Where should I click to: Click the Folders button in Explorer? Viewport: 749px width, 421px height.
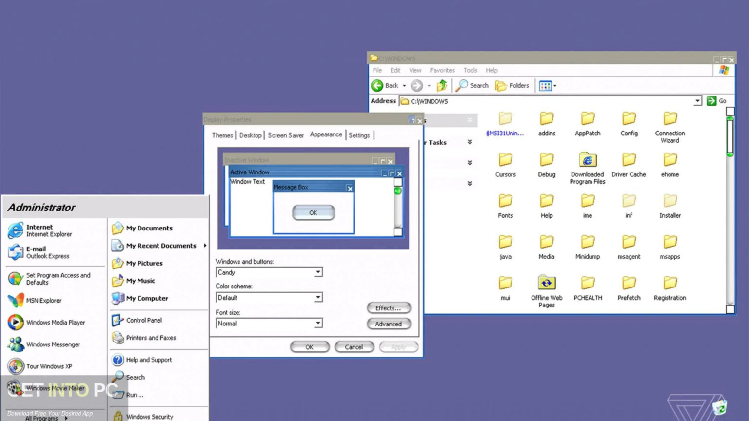[x=512, y=85]
